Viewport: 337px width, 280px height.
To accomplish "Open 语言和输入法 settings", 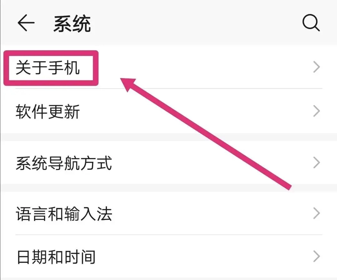I will pyautogui.click(x=64, y=214).
